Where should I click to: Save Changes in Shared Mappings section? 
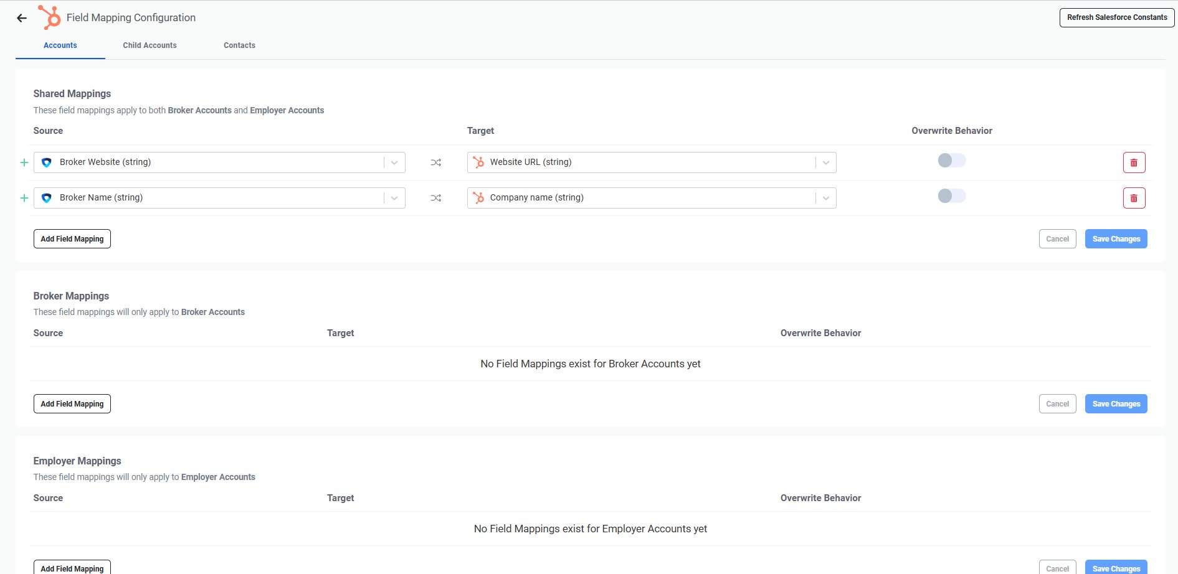tap(1116, 239)
